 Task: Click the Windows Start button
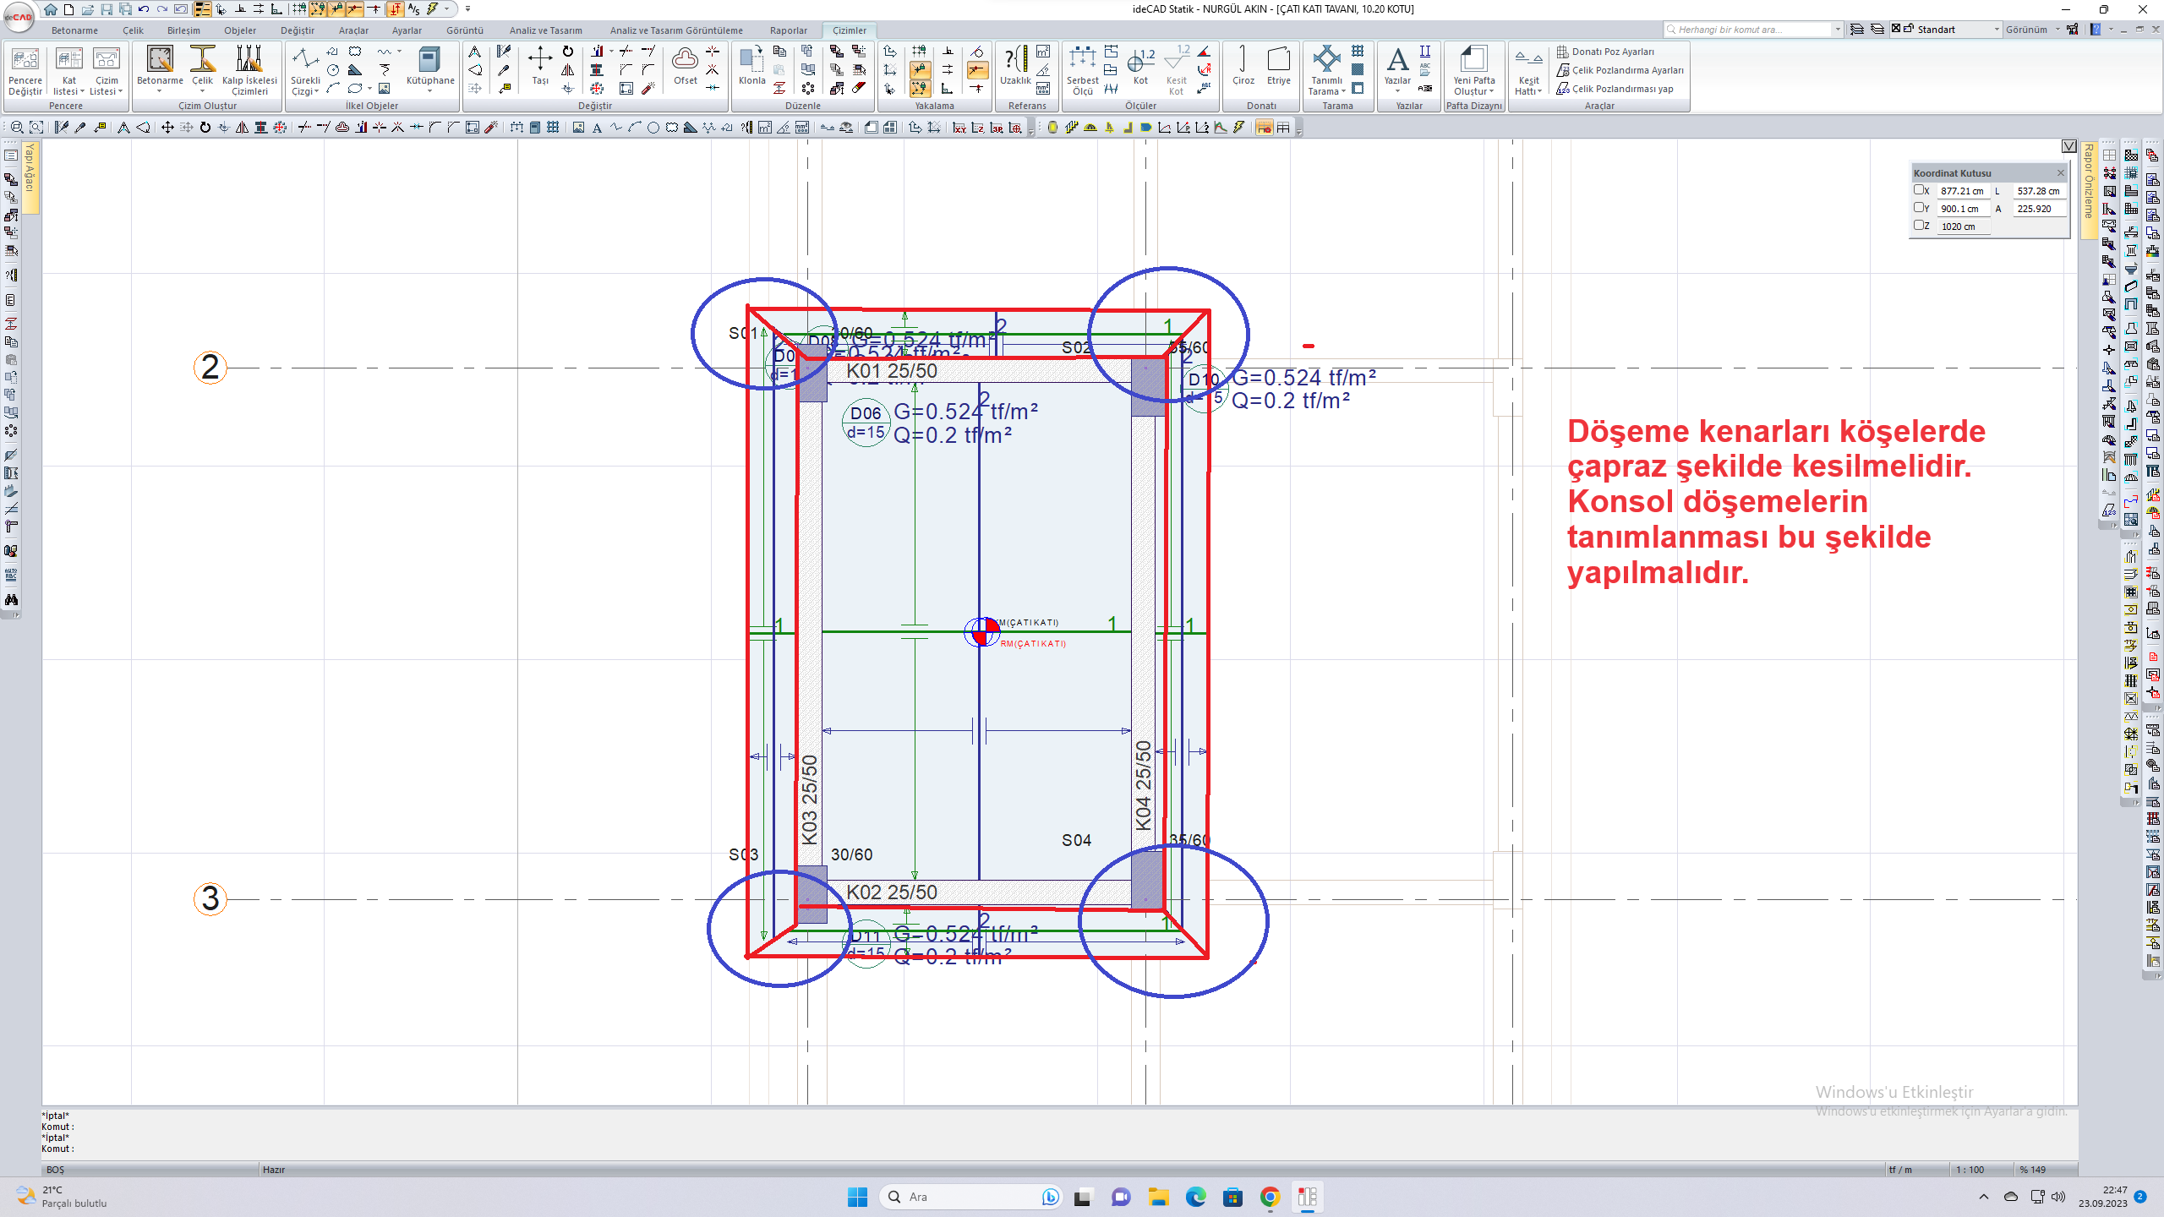pos(857,1197)
